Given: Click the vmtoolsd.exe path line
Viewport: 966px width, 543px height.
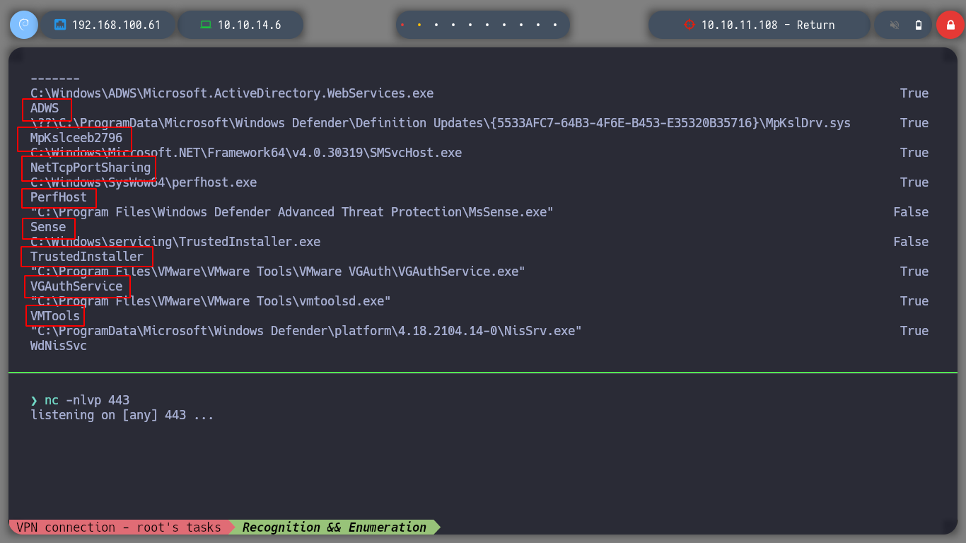Looking at the screenshot, I should click(x=211, y=301).
